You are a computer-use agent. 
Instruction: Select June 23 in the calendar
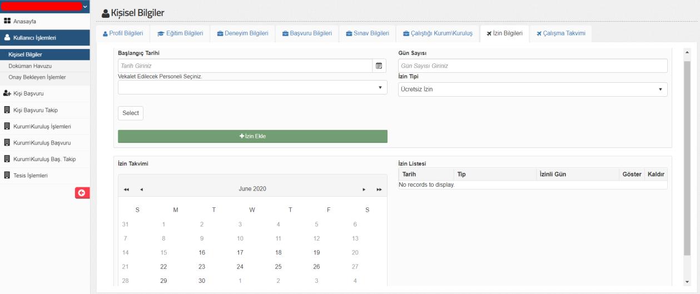(202, 267)
